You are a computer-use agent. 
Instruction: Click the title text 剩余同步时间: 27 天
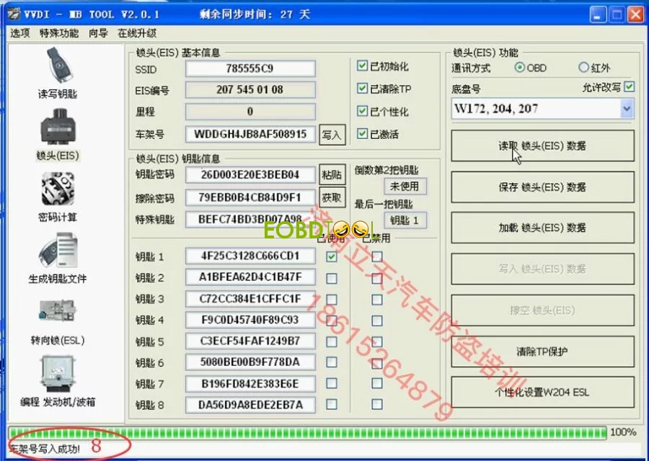pyautogui.click(x=255, y=14)
